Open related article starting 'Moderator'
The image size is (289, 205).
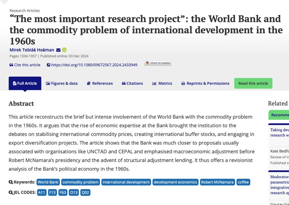coord(279,185)
